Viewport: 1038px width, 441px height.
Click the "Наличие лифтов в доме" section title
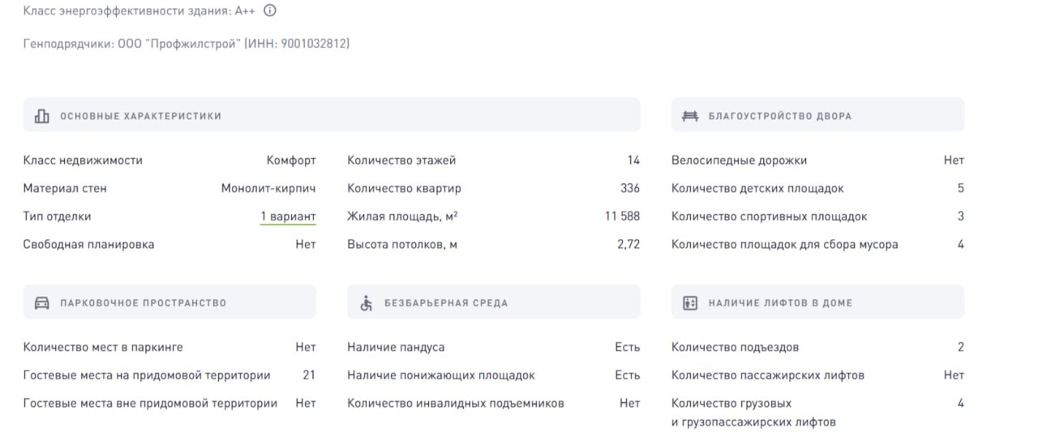point(780,303)
